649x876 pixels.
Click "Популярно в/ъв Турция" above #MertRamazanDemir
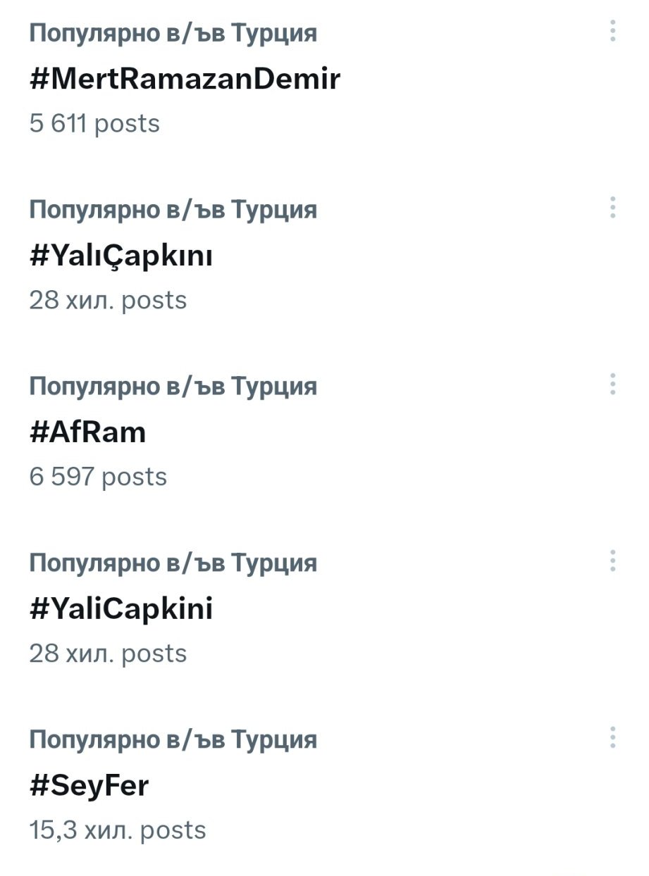pyautogui.click(x=173, y=33)
